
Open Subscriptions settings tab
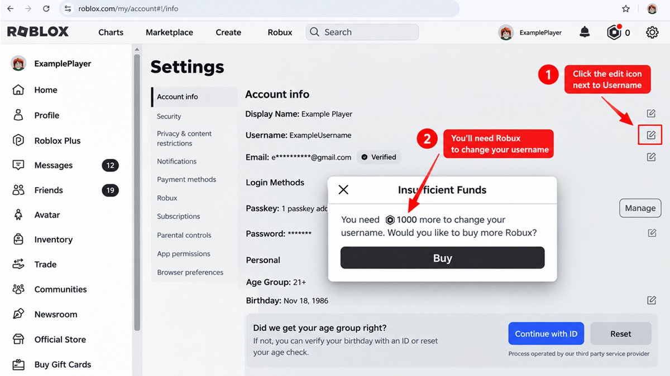coord(178,216)
